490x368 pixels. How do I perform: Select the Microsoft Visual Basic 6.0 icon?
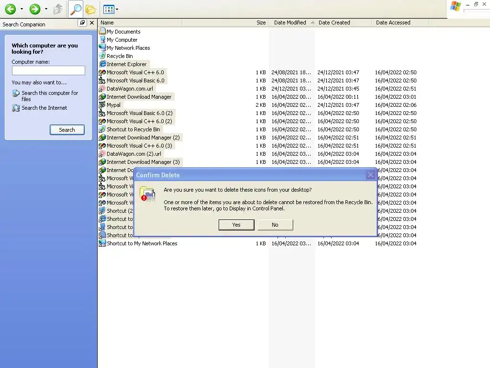pos(102,80)
